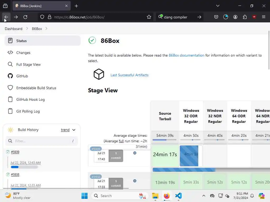
Task: Click the Source Tarball 24min 17s cell
Action: [x=165, y=156]
